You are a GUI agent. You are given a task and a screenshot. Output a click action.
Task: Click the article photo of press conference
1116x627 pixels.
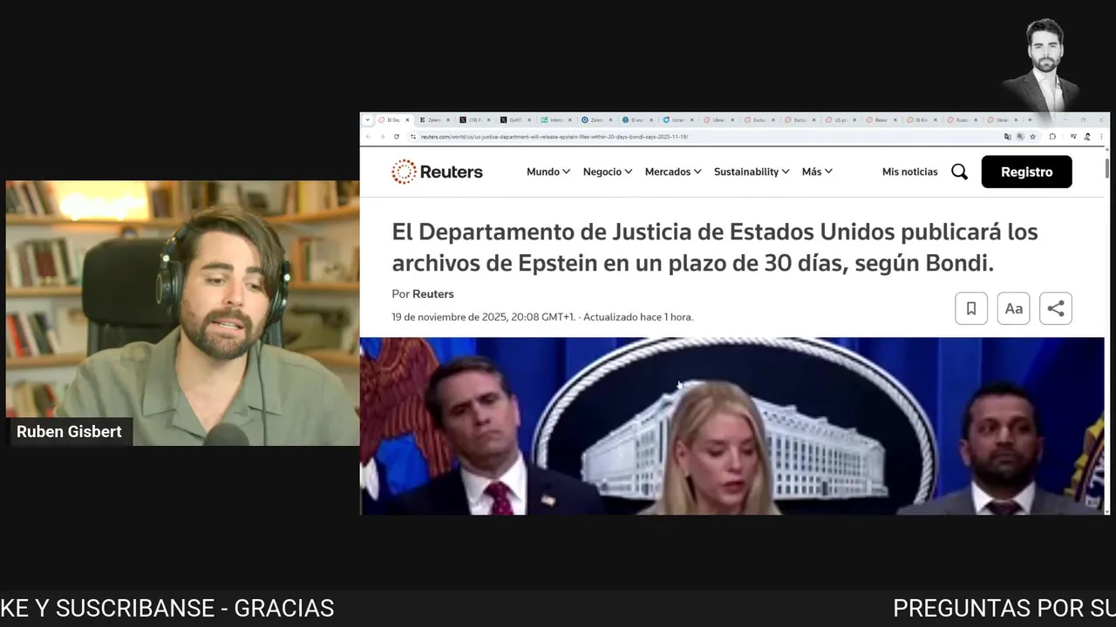[x=732, y=426]
